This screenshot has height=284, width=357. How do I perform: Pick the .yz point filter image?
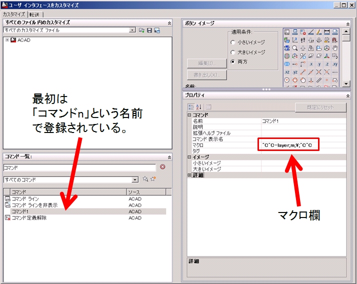point(295,72)
